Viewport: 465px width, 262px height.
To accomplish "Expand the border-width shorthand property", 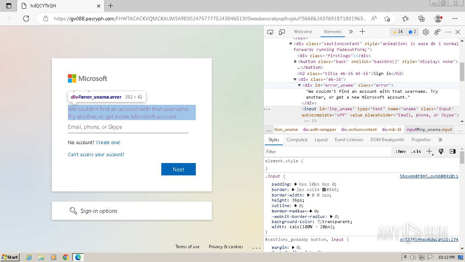I will click(x=309, y=195).
